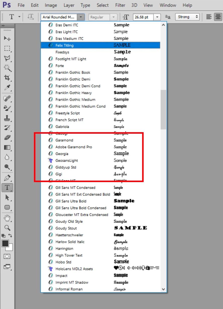Viewport: 223px width, 309px height.
Task: Choose the Impact font
Action: click(100, 275)
